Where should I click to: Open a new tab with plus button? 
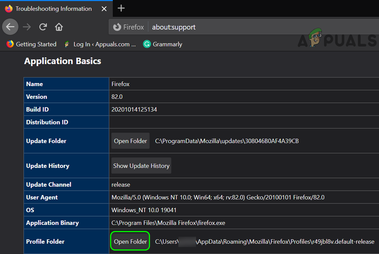pyautogui.click(x=121, y=8)
